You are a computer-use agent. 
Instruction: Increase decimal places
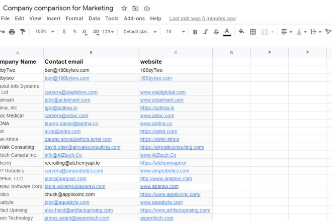[x=96, y=32]
